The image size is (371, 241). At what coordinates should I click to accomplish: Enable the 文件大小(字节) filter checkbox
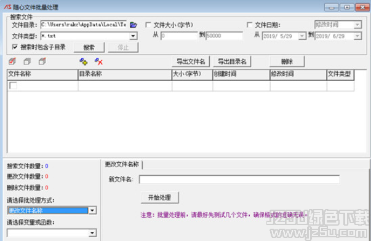[148, 25]
